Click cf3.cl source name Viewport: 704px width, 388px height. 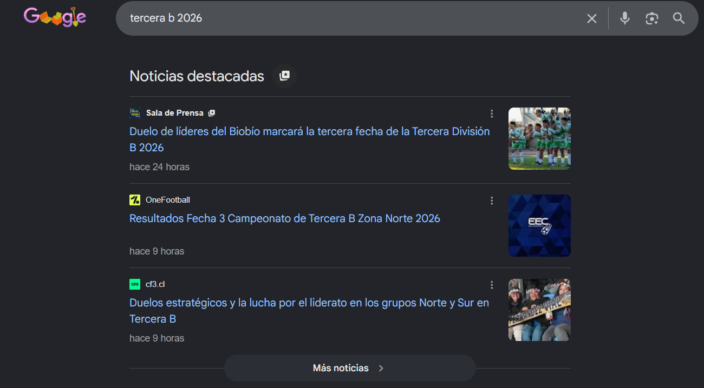tap(155, 284)
